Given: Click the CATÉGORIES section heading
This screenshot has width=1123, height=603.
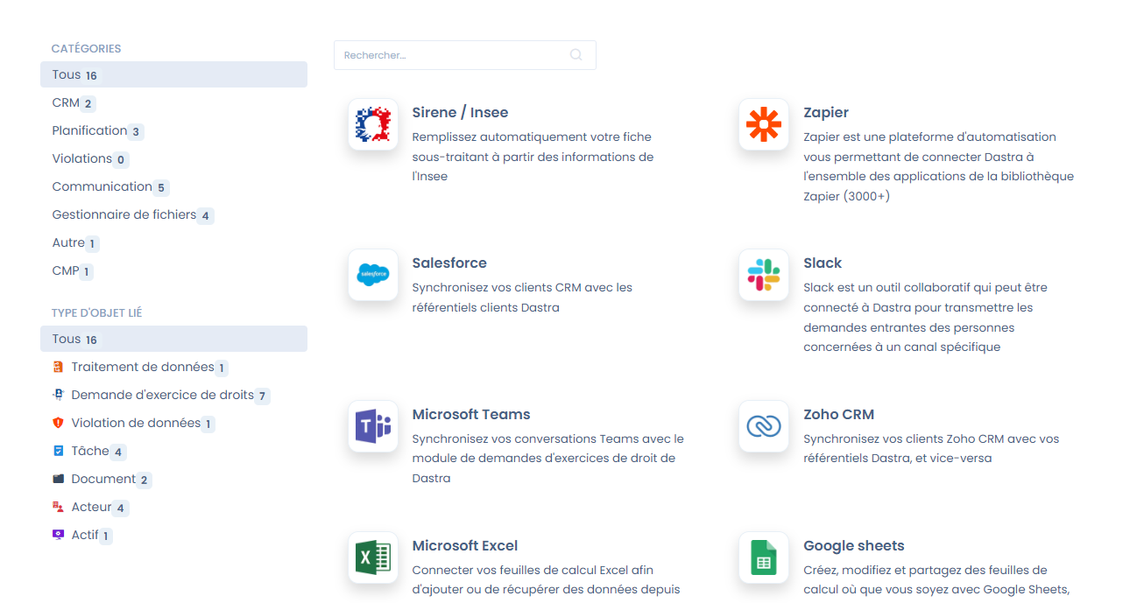Looking at the screenshot, I should 87,49.
